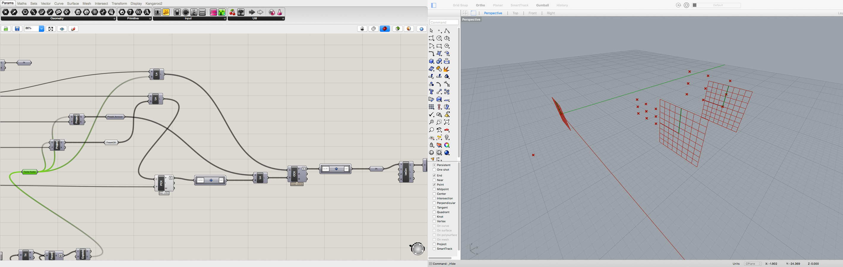
Task: Select the One shot radio button
Action: [434, 170]
